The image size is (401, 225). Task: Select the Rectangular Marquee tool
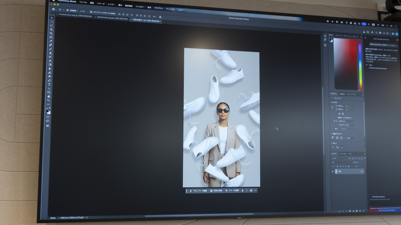point(52,22)
